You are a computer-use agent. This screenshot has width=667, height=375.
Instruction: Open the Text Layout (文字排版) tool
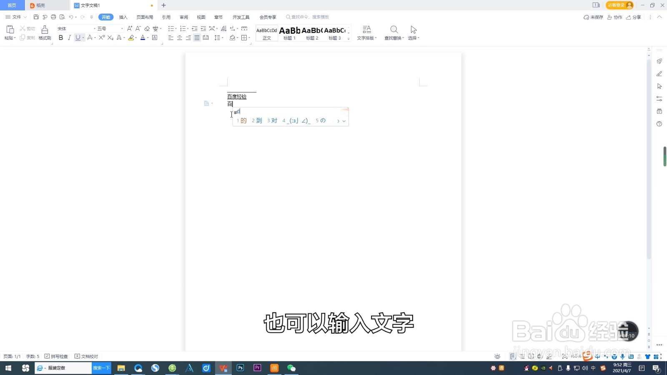(x=366, y=32)
